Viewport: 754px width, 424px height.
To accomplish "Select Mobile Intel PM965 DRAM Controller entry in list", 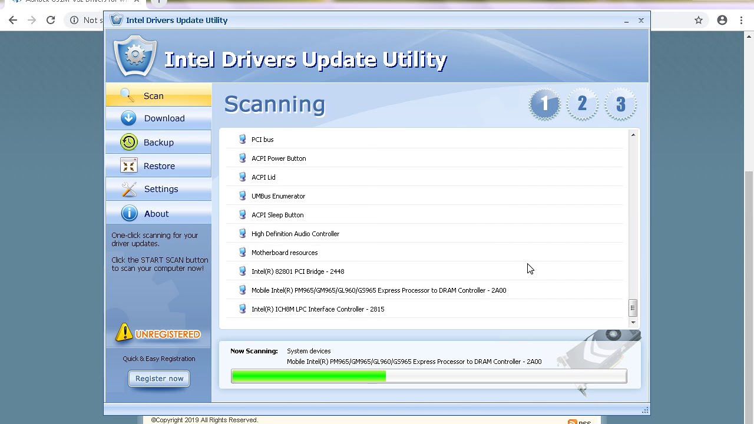I will click(425, 290).
